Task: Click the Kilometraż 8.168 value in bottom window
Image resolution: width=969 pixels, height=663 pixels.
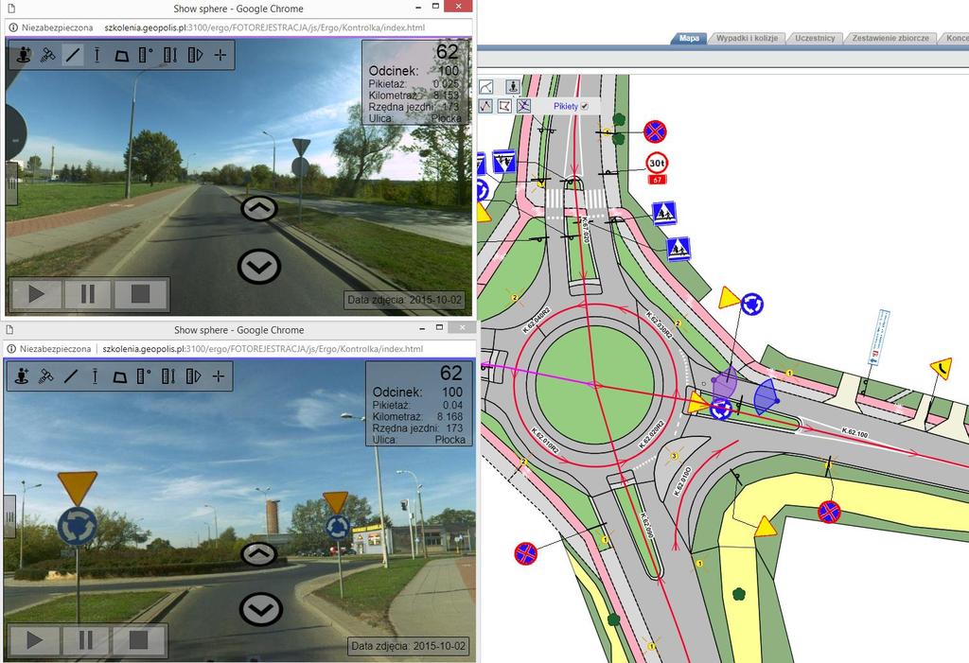Action: [x=449, y=416]
